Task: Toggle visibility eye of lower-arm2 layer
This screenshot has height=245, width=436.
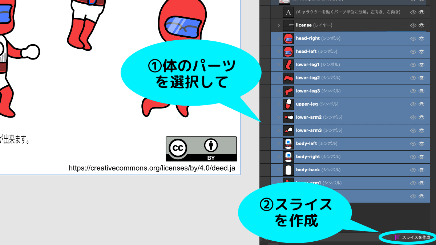Action: tap(421, 117)
